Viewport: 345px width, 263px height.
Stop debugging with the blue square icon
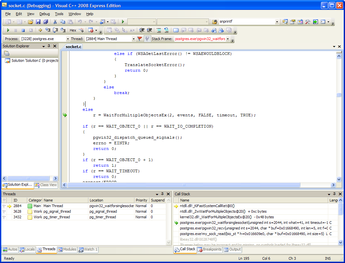[23, 30]
